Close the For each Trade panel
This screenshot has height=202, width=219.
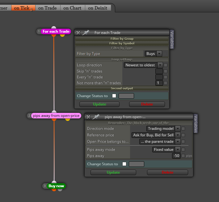(x=78, y=33)
